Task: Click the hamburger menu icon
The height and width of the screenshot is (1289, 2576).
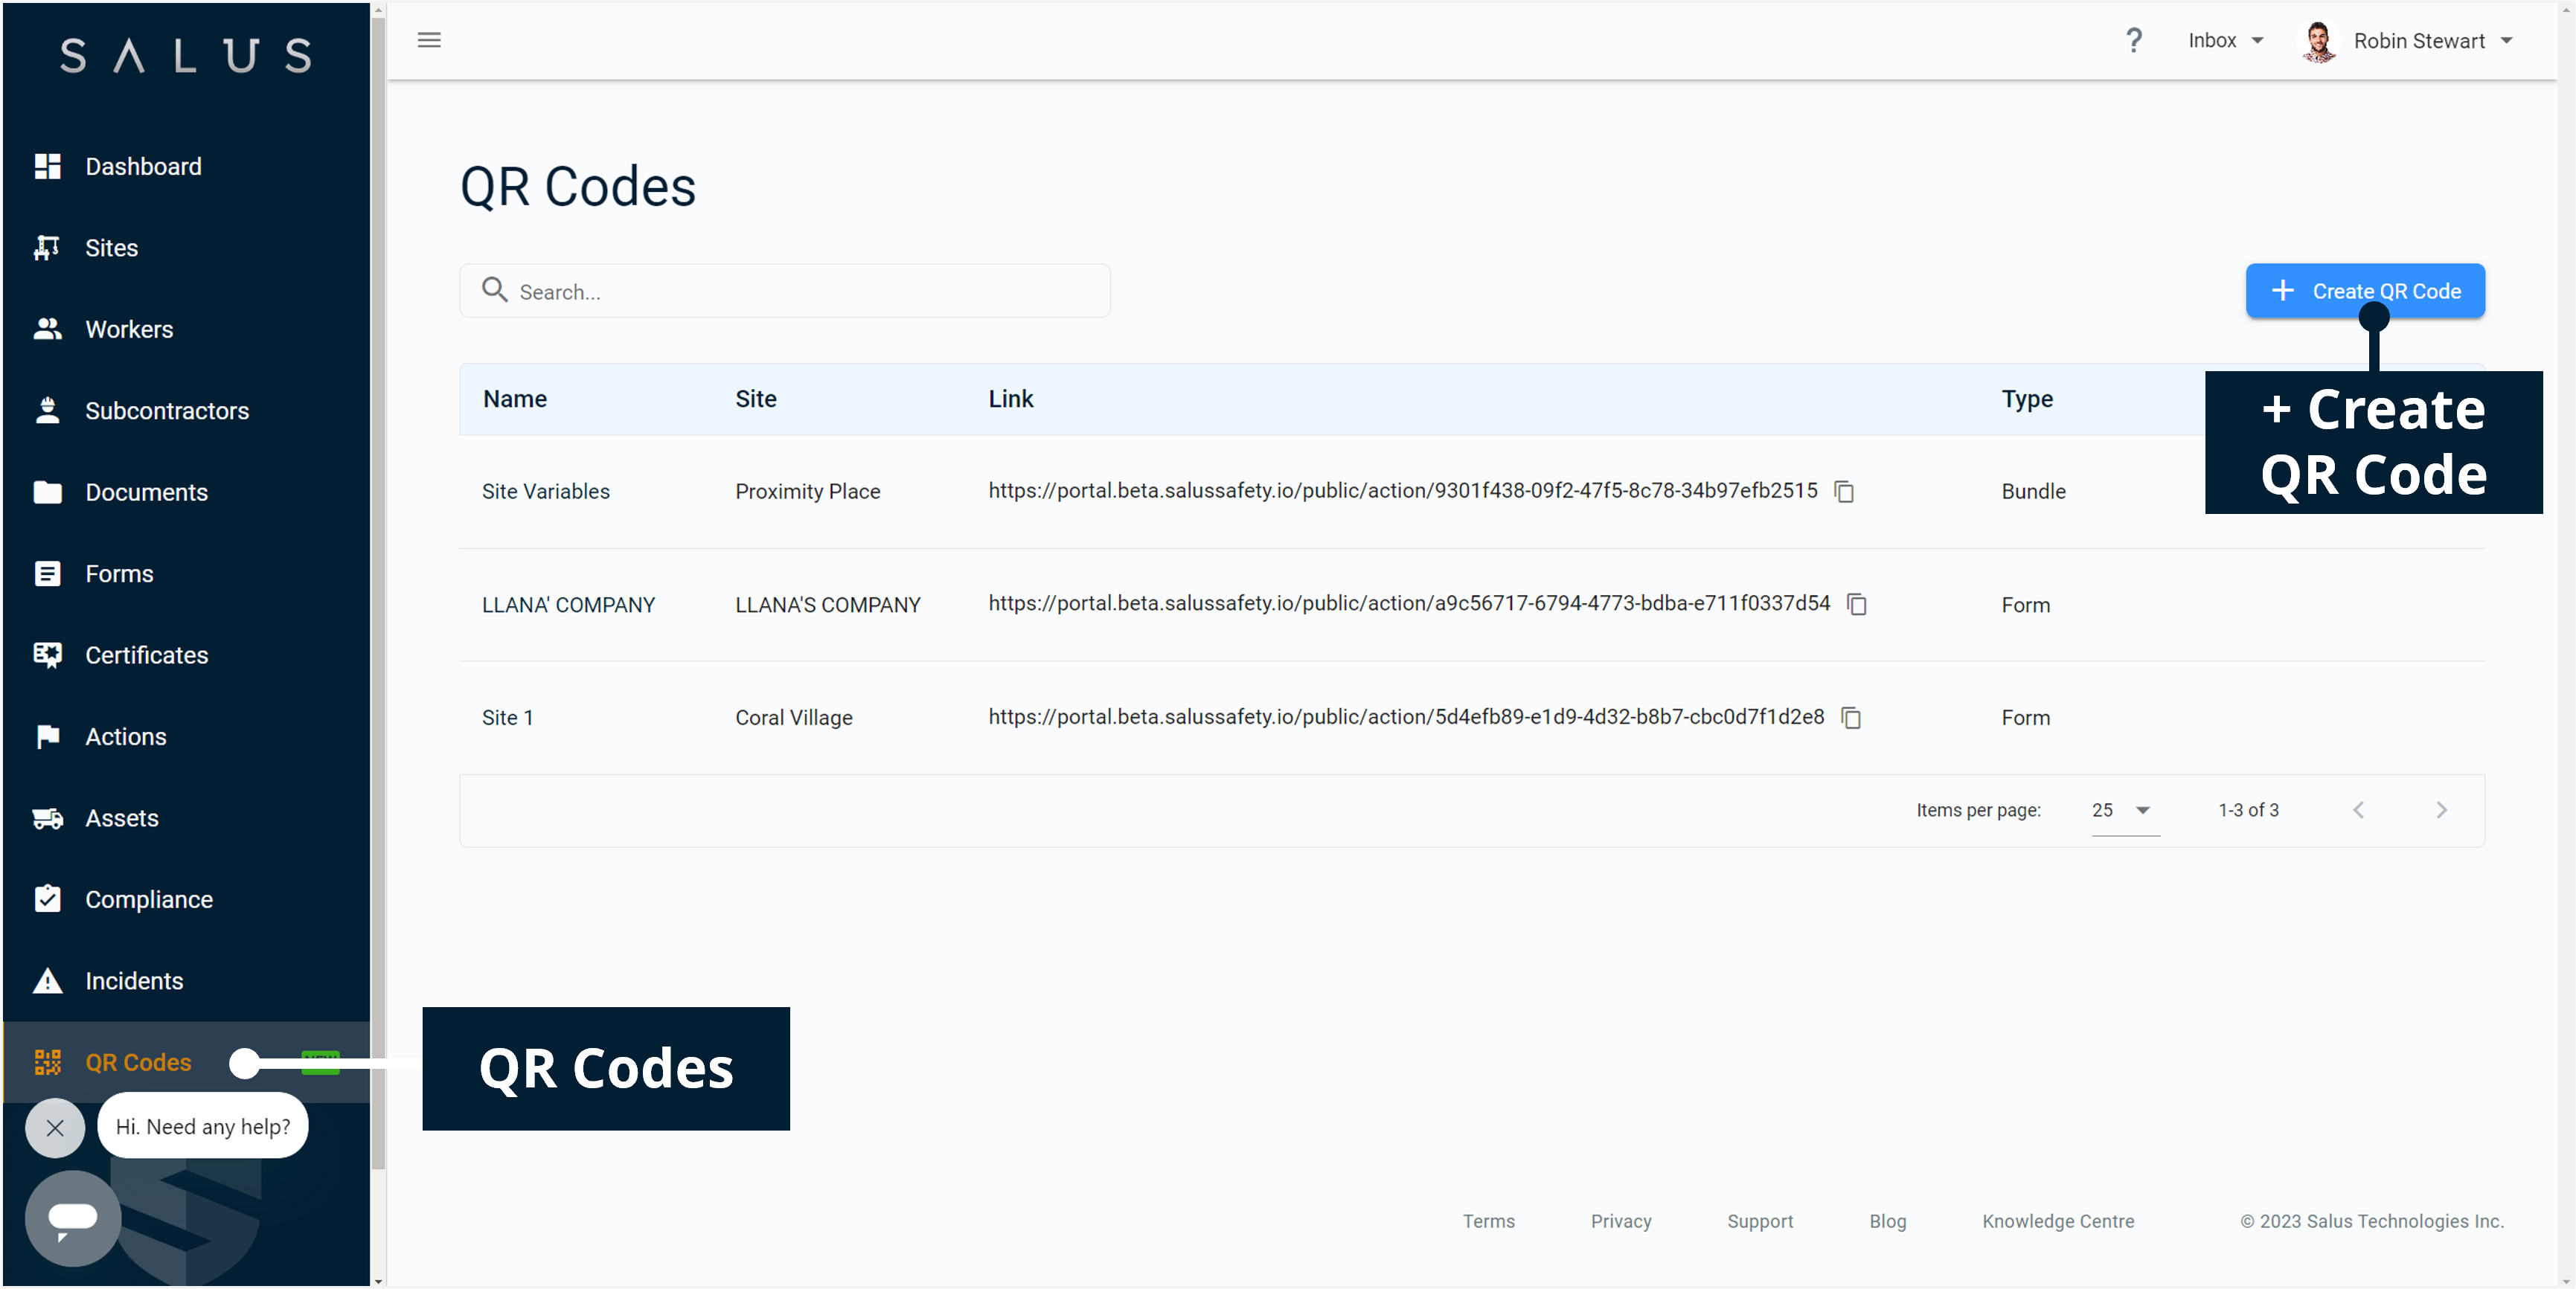Action: tap(429, 40)
